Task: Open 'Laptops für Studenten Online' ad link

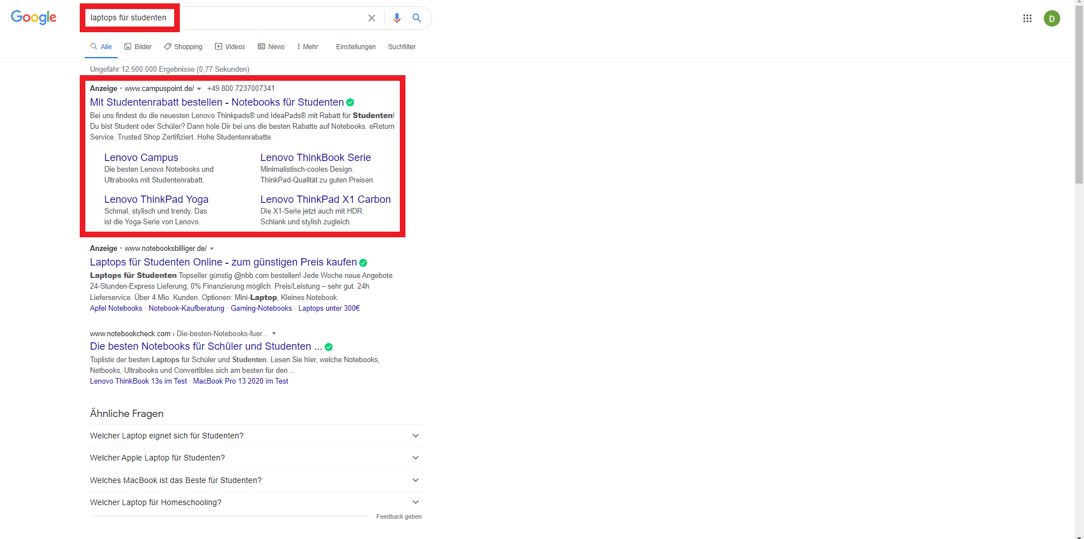Action: click(x=223, y=262)
